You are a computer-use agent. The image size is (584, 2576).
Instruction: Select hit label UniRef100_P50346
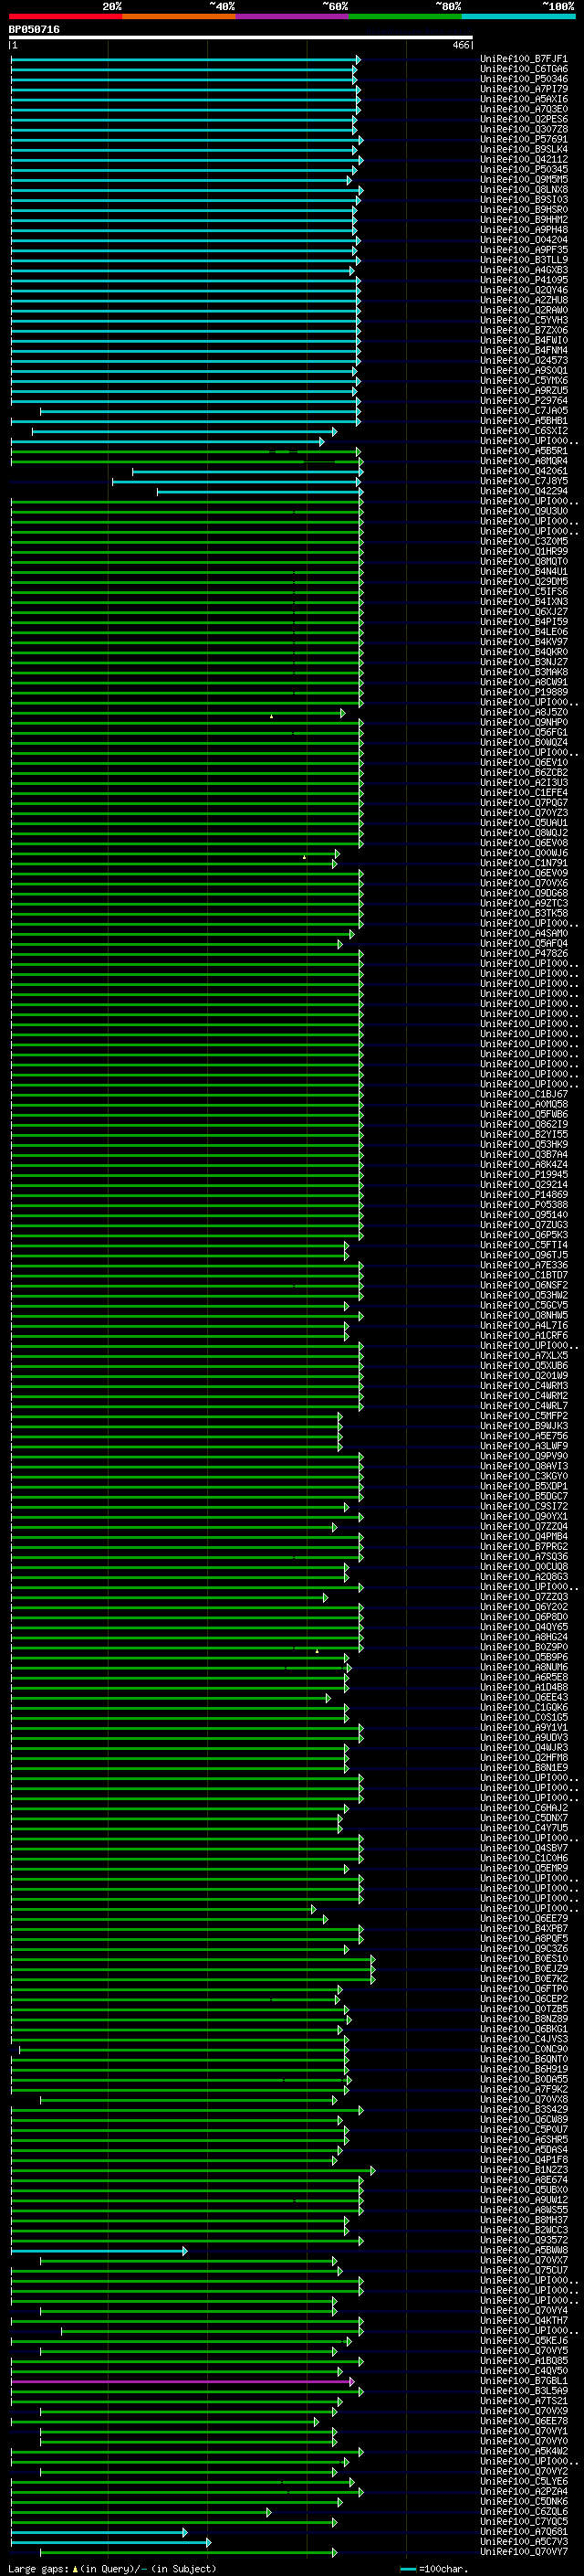click(523, 79)
